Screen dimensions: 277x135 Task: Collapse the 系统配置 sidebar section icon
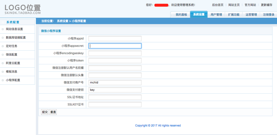(x=3, y=22)
